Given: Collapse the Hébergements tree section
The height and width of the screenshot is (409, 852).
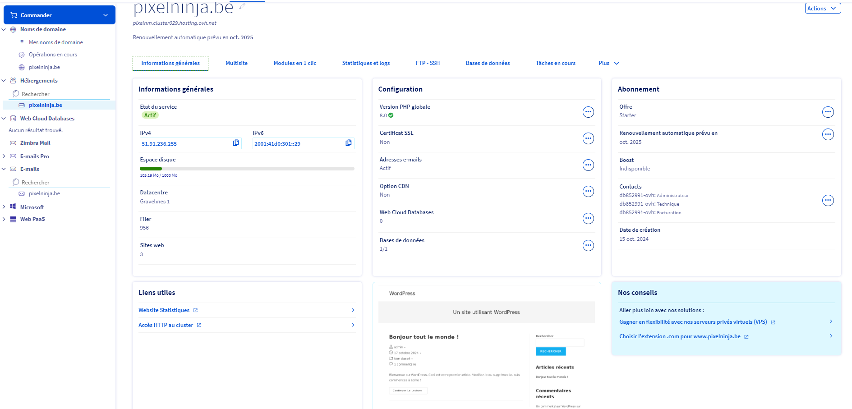Looking at the screenshot, I should click(4, 81).
